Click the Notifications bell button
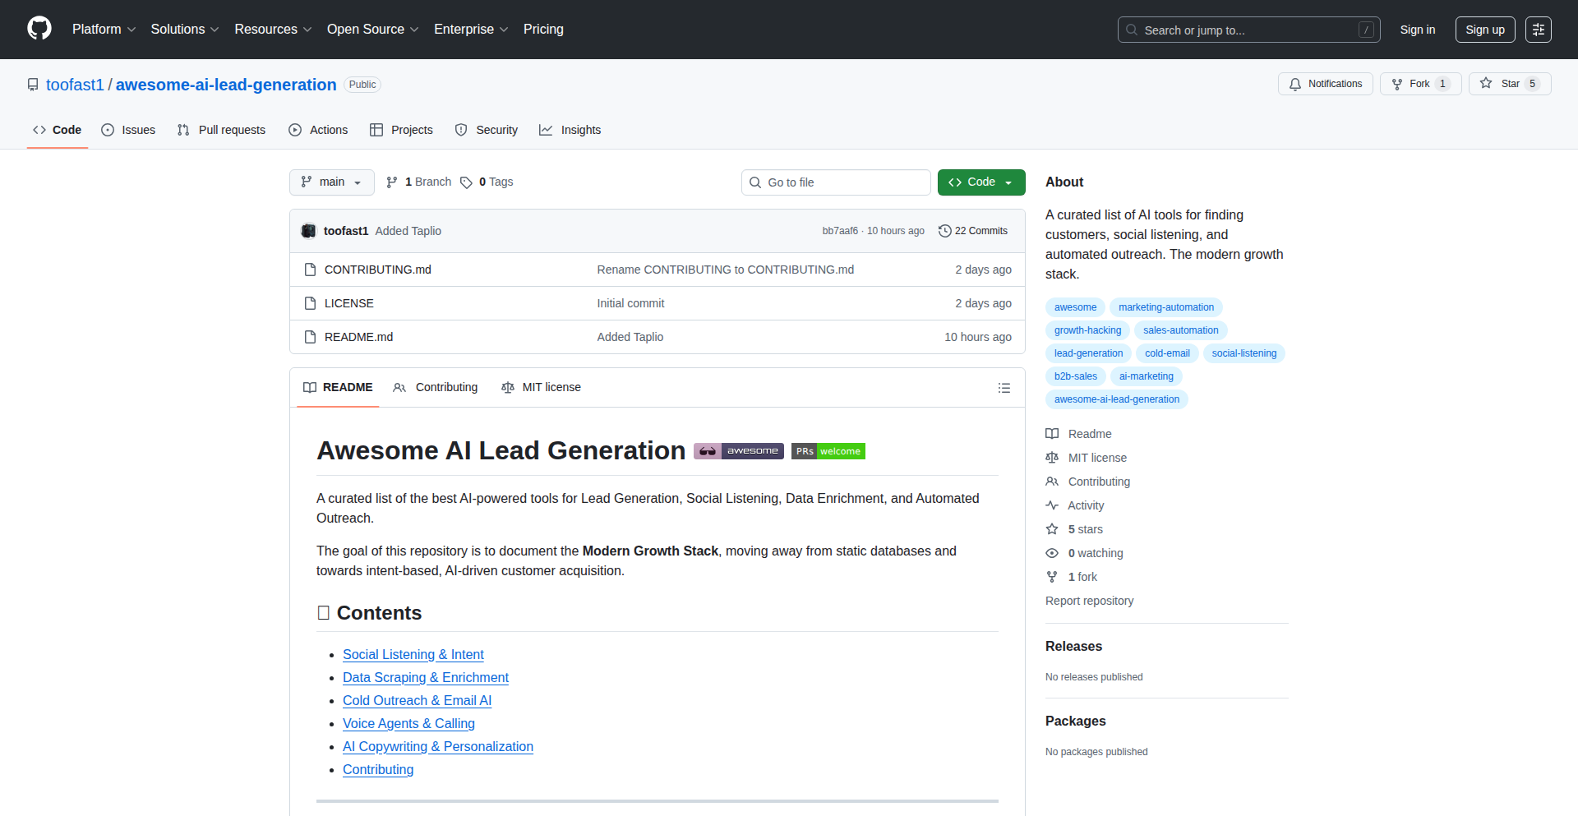 pyautogui.click(x=1325, y=84)
